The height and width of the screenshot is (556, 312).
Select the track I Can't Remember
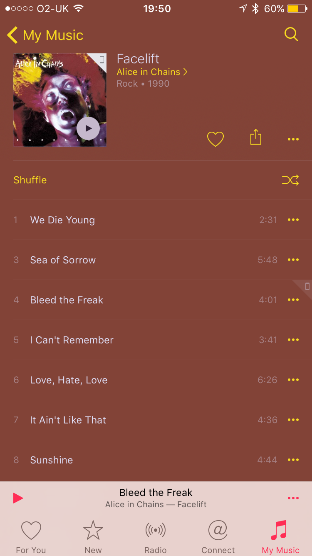(156, 340)
